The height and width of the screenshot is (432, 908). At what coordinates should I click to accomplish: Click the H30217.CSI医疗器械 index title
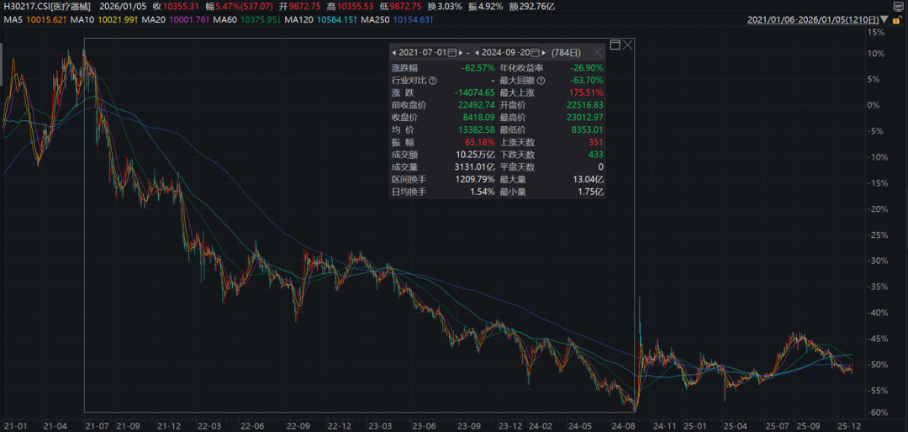click(x=45, y=6)
